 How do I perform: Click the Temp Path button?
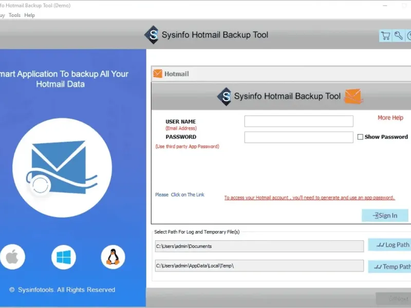pyautogui.click(x=389, y=266)
